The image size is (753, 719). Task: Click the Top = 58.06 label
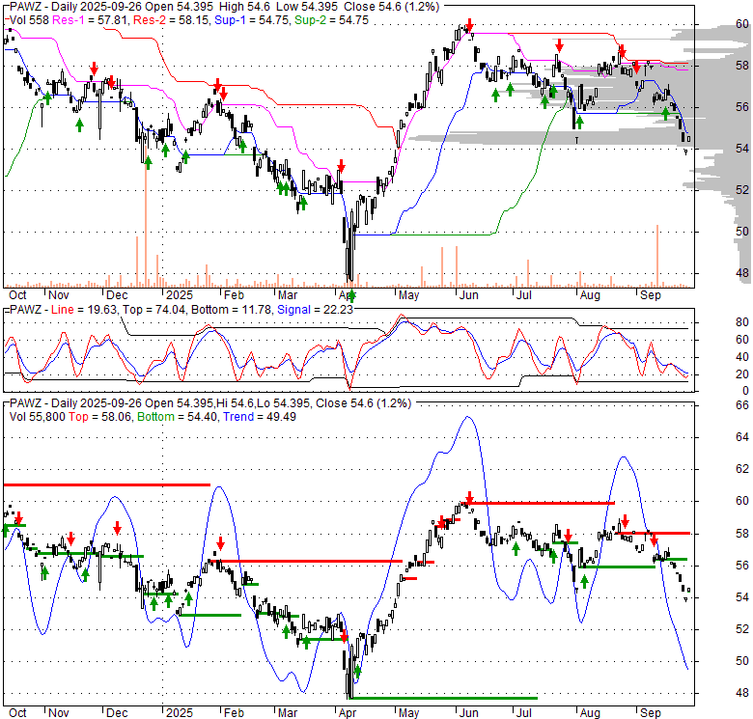(99, 417)
